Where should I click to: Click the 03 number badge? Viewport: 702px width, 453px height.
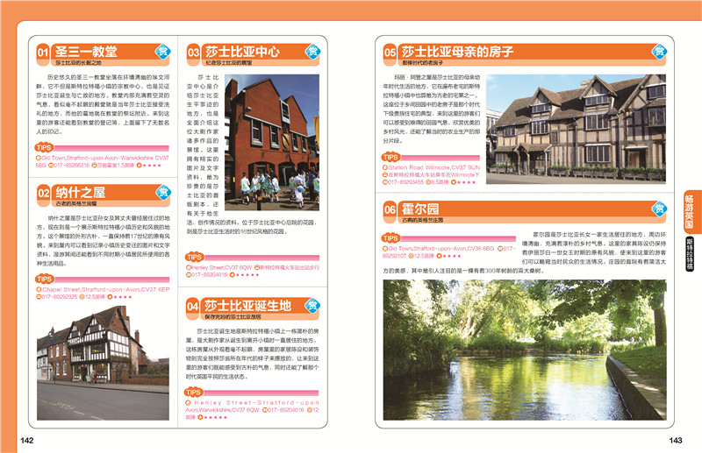[193, 53]
